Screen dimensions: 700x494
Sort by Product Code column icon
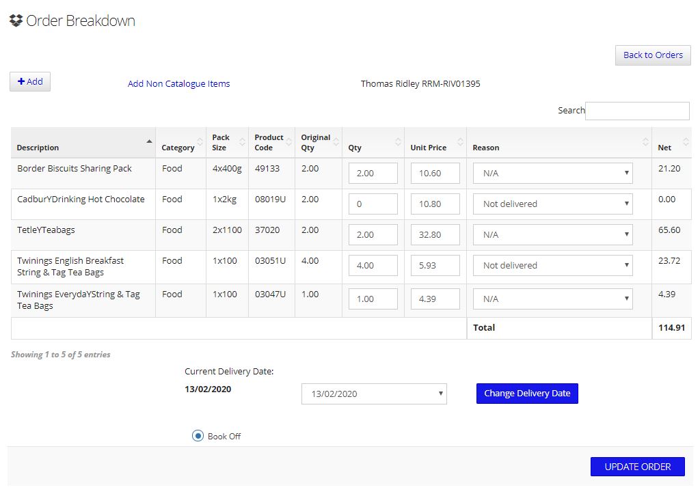(x=288, y=142)
